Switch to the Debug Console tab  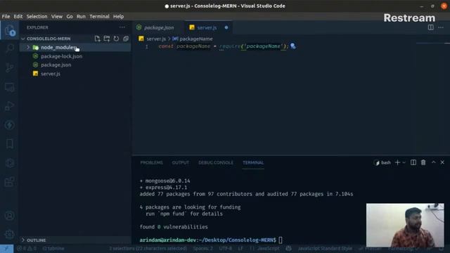[x=216, y=162]
